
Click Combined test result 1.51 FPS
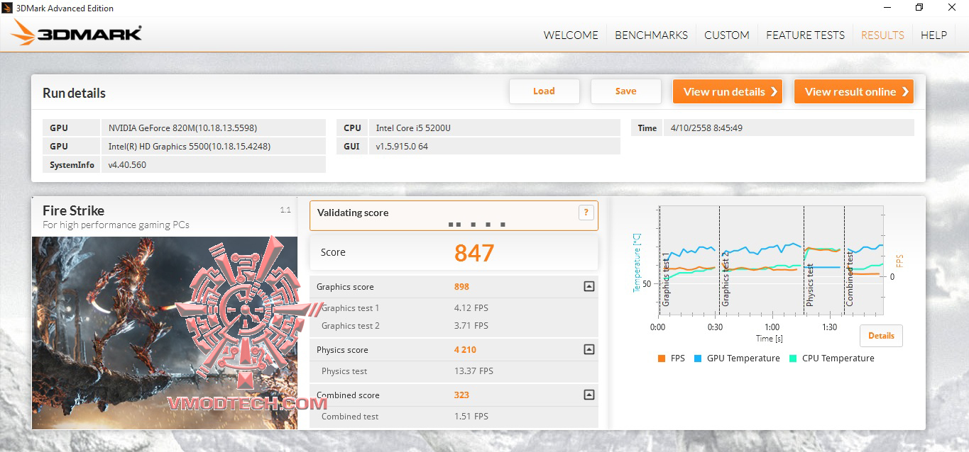tap(471, 417)
